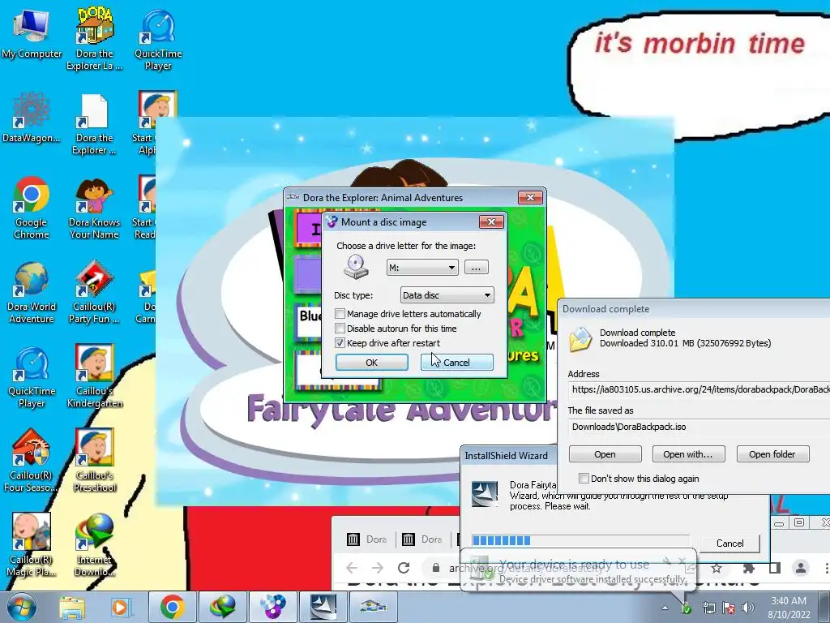Switch to DAEMON Tools taskbar button
The width and height of the screenshot is (830, 623).
tap(272, 607)
